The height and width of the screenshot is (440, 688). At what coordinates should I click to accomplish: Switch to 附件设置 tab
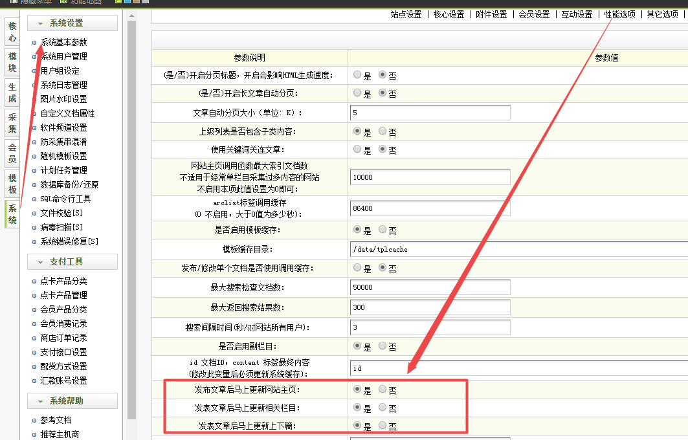coord(491,14)
